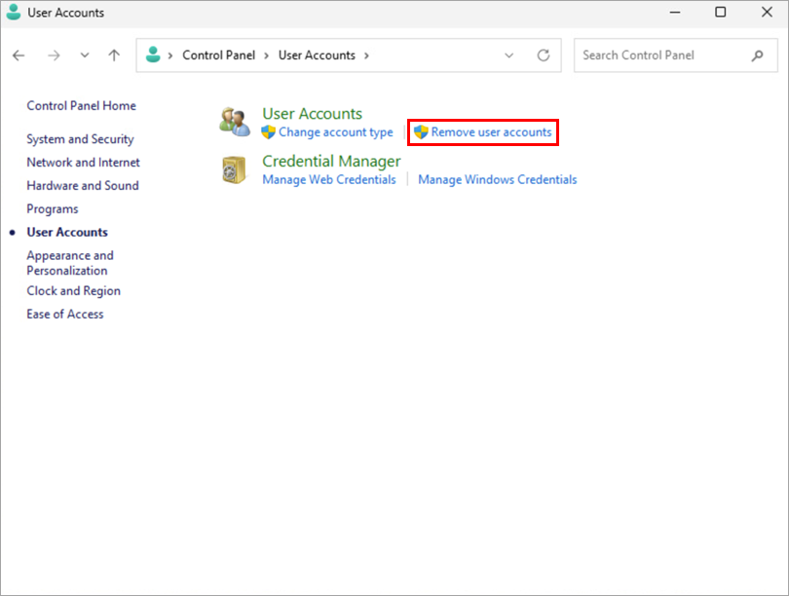Screen dimensions: 789x596
Task: Click the address bar user icon
Action: (x=153, y=55)
